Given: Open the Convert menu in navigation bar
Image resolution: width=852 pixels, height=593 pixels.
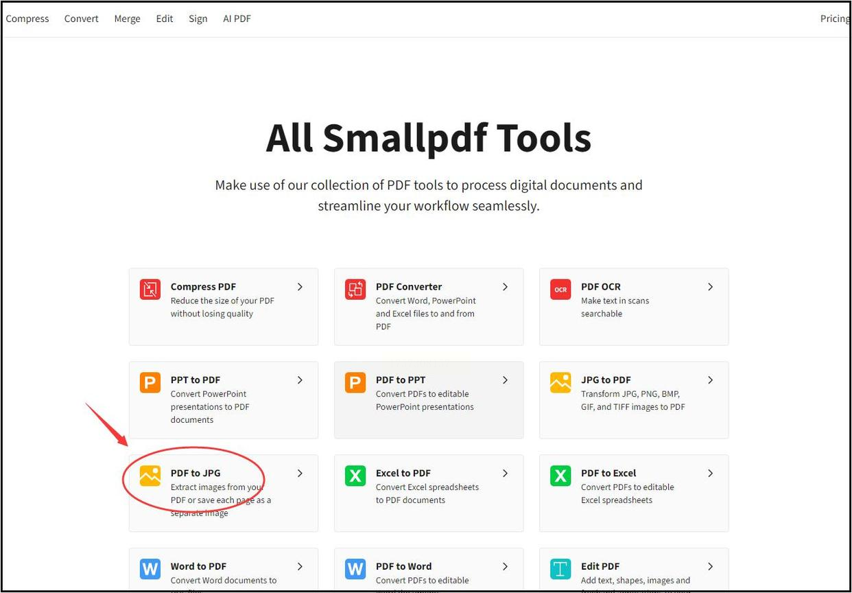Looking at the screenshot, I should pos(82,19).
